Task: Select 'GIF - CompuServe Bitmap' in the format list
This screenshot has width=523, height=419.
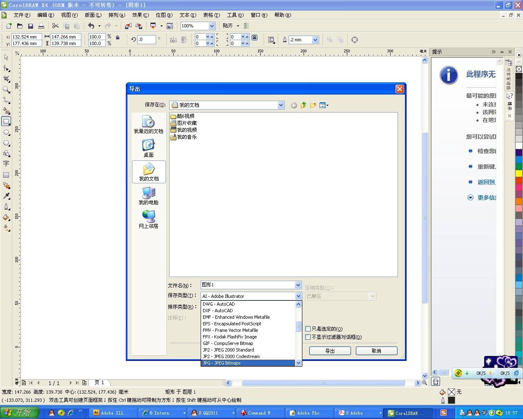Action: (248, 343)
